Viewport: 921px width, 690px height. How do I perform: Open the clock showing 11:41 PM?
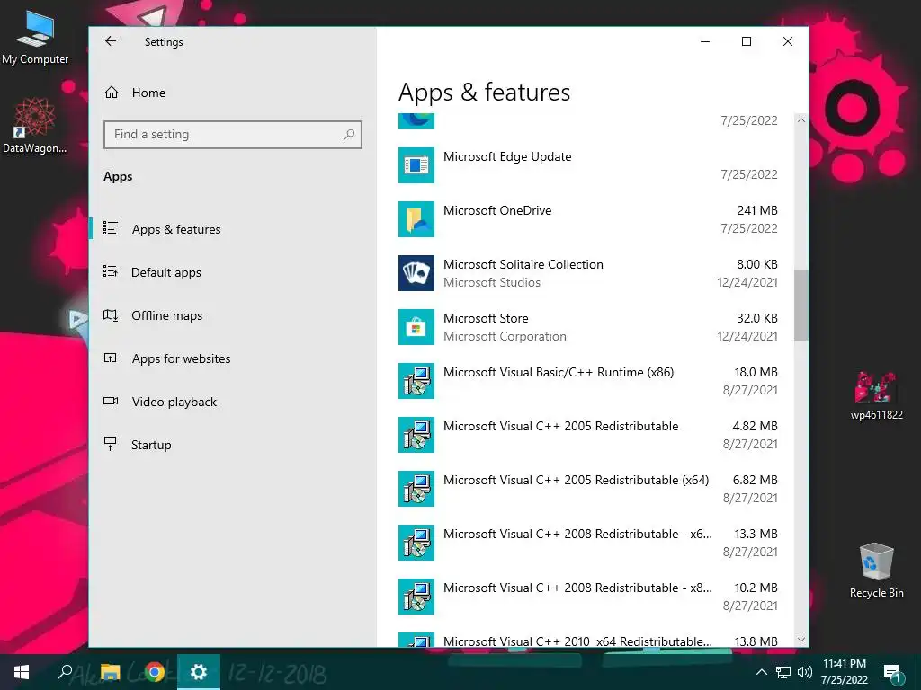[844, 672]
